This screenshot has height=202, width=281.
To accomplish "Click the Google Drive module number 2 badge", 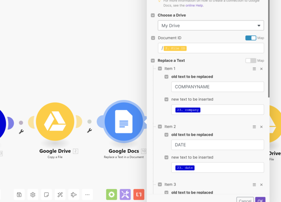I will point(76,151).
